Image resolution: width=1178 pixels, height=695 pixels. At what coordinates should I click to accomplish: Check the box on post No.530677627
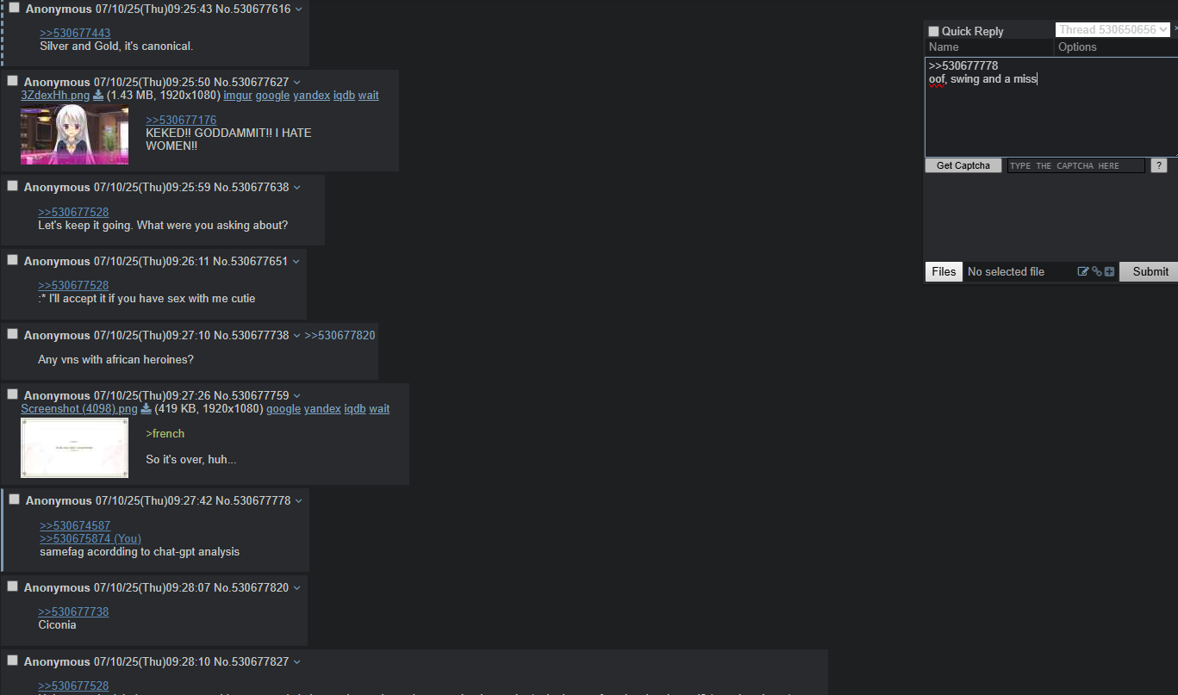pyautogui.click(x=12, y=80)
